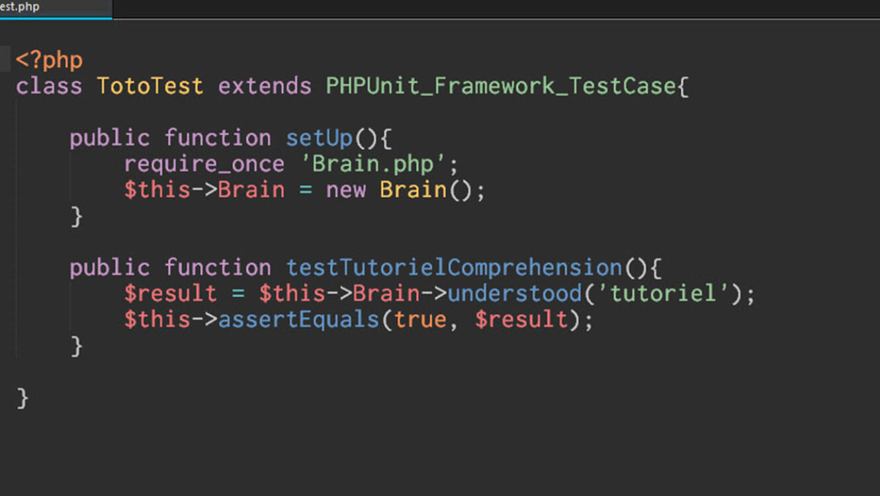Click the $result argument inside assertEquals
This screenshot has width=880, height=496.
click(x=521, y=319)
